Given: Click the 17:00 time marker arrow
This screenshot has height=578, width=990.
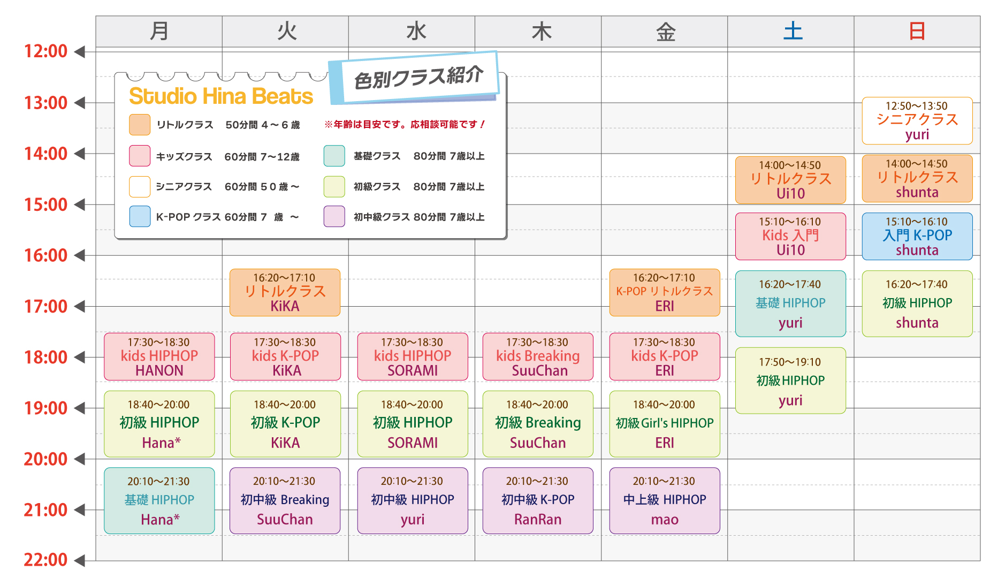Looking at the screenshot, I should tap(80, 307).
